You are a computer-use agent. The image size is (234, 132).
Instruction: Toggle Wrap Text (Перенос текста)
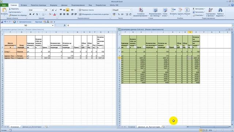(86, 10)
